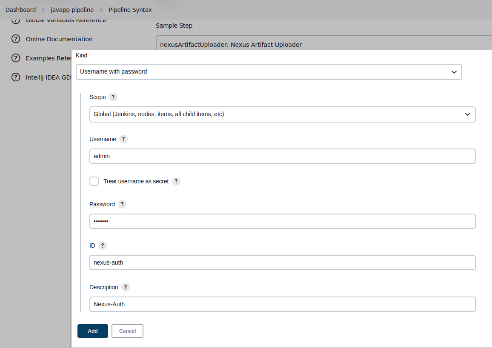This screenshot has height=348, width=492.
Task: Click the Kind label
Action: click(x=82, y=55)
